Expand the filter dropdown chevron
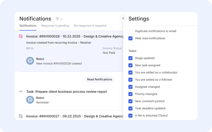Viewport: 212px width, 132px height. [x=61, y=19]
